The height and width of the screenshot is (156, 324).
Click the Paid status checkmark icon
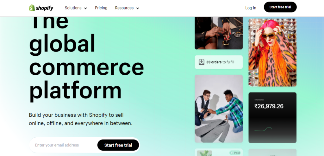click(x=232, y=153)
